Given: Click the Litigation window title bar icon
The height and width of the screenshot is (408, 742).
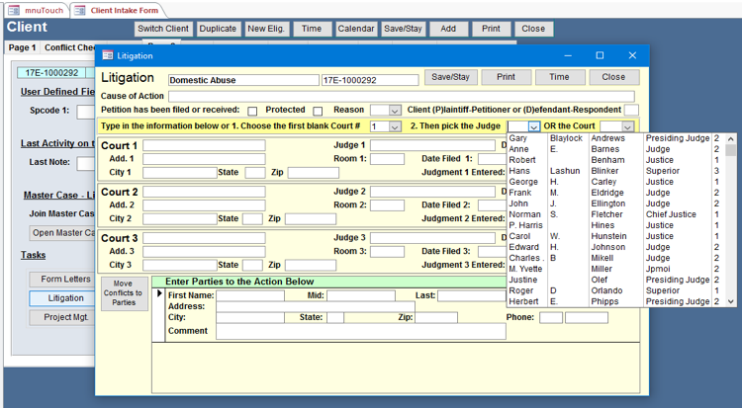Looking at the screenshot, I should [x=108, y=56].
